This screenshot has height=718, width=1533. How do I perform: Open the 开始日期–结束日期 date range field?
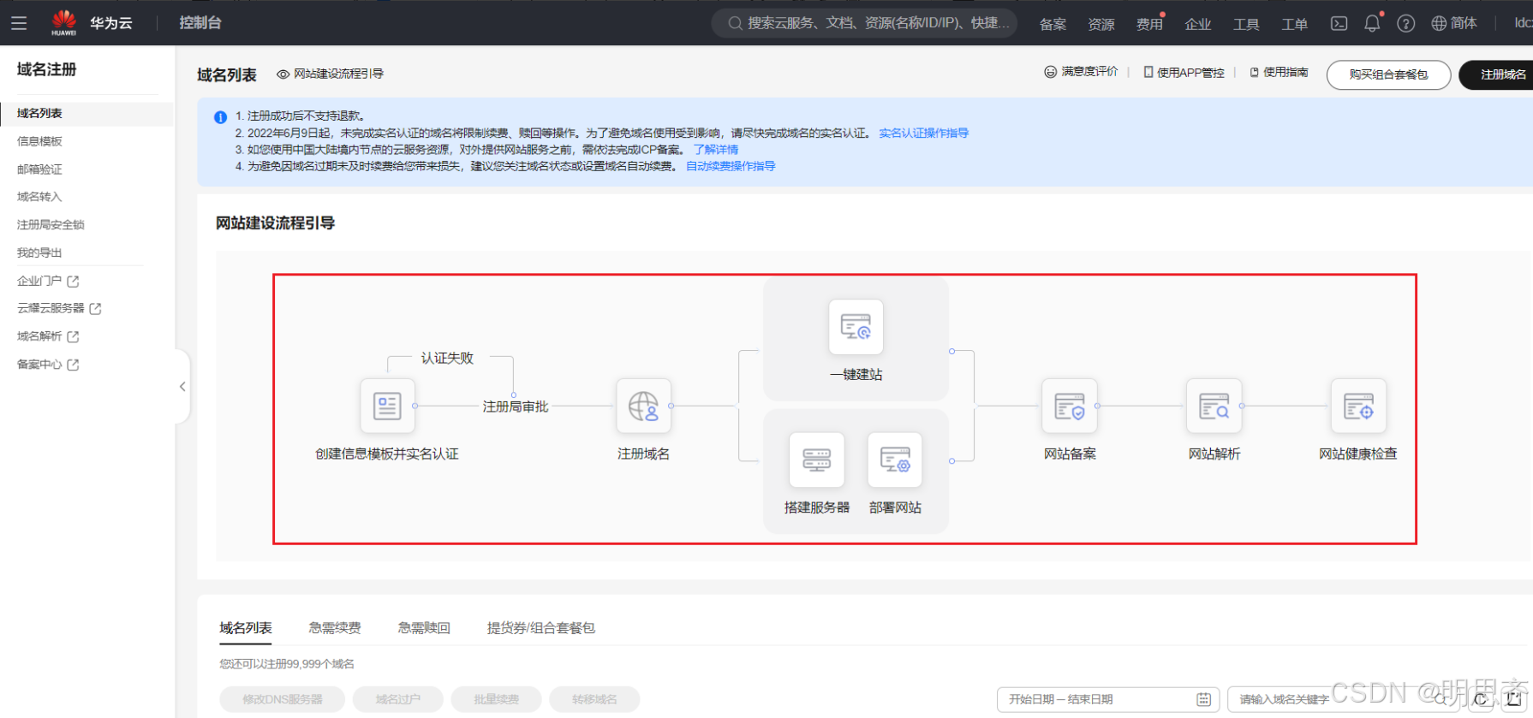coord(1108,699)
